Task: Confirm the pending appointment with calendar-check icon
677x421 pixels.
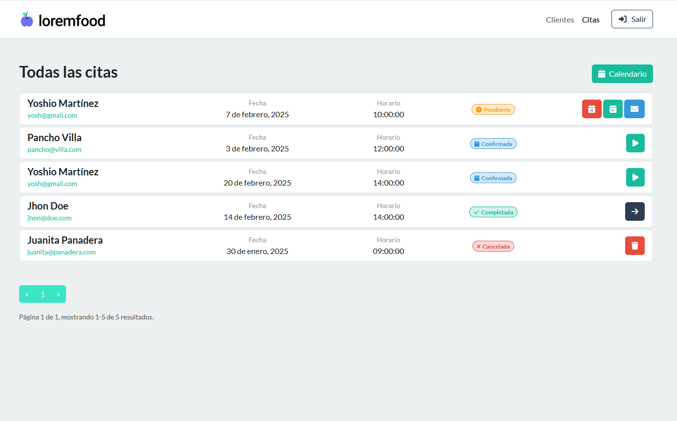Action: tap(612, 109)
